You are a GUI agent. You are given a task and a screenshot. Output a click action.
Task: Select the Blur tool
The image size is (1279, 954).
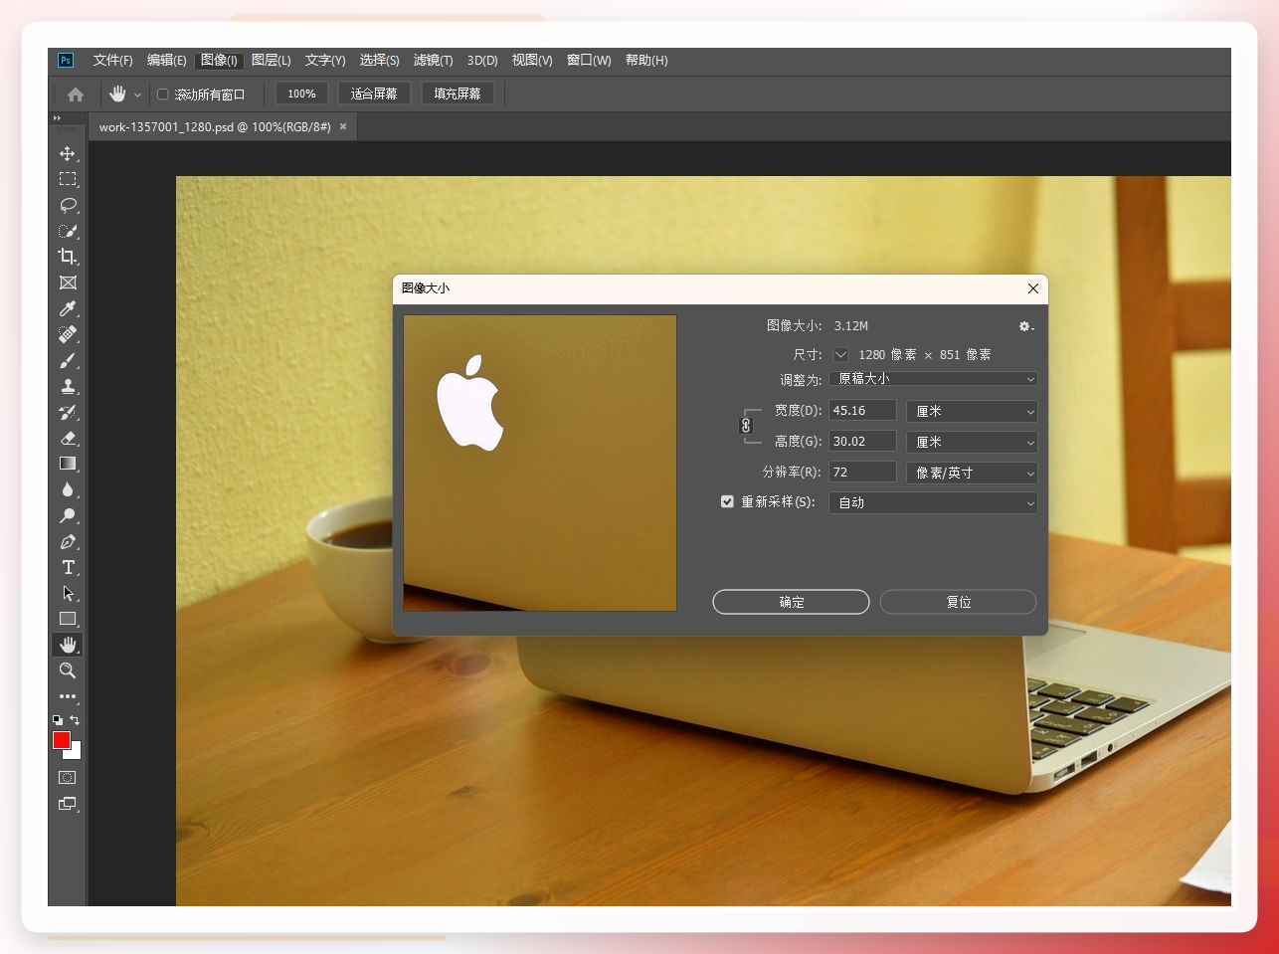coord(68,489)
